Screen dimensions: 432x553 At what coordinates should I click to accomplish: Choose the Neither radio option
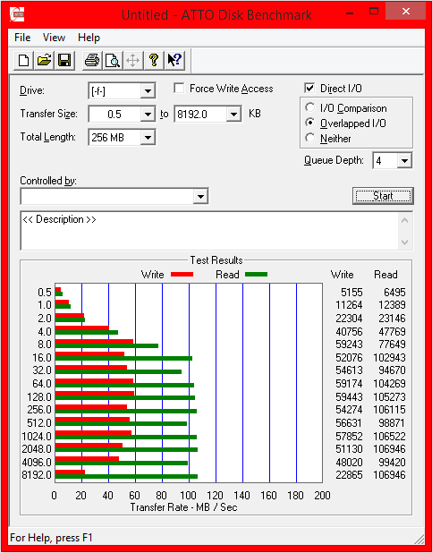click(x=310, y=138)
